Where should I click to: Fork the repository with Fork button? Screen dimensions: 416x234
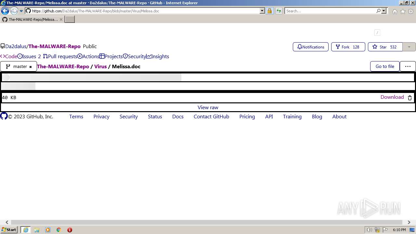click(348, 47)
